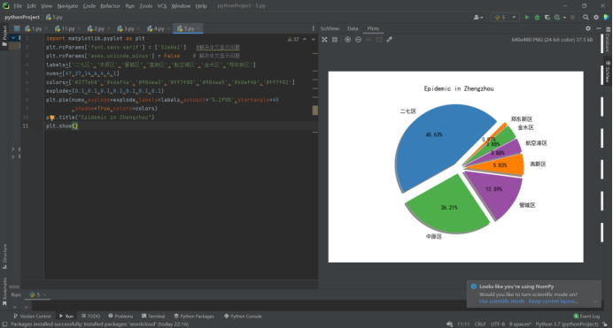Open the user account icon menu
Viewport: 613px width, 328px height.
(477, 17)
